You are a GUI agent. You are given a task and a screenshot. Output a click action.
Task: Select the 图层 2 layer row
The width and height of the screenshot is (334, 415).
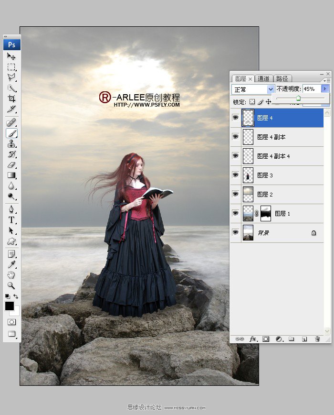277,194
